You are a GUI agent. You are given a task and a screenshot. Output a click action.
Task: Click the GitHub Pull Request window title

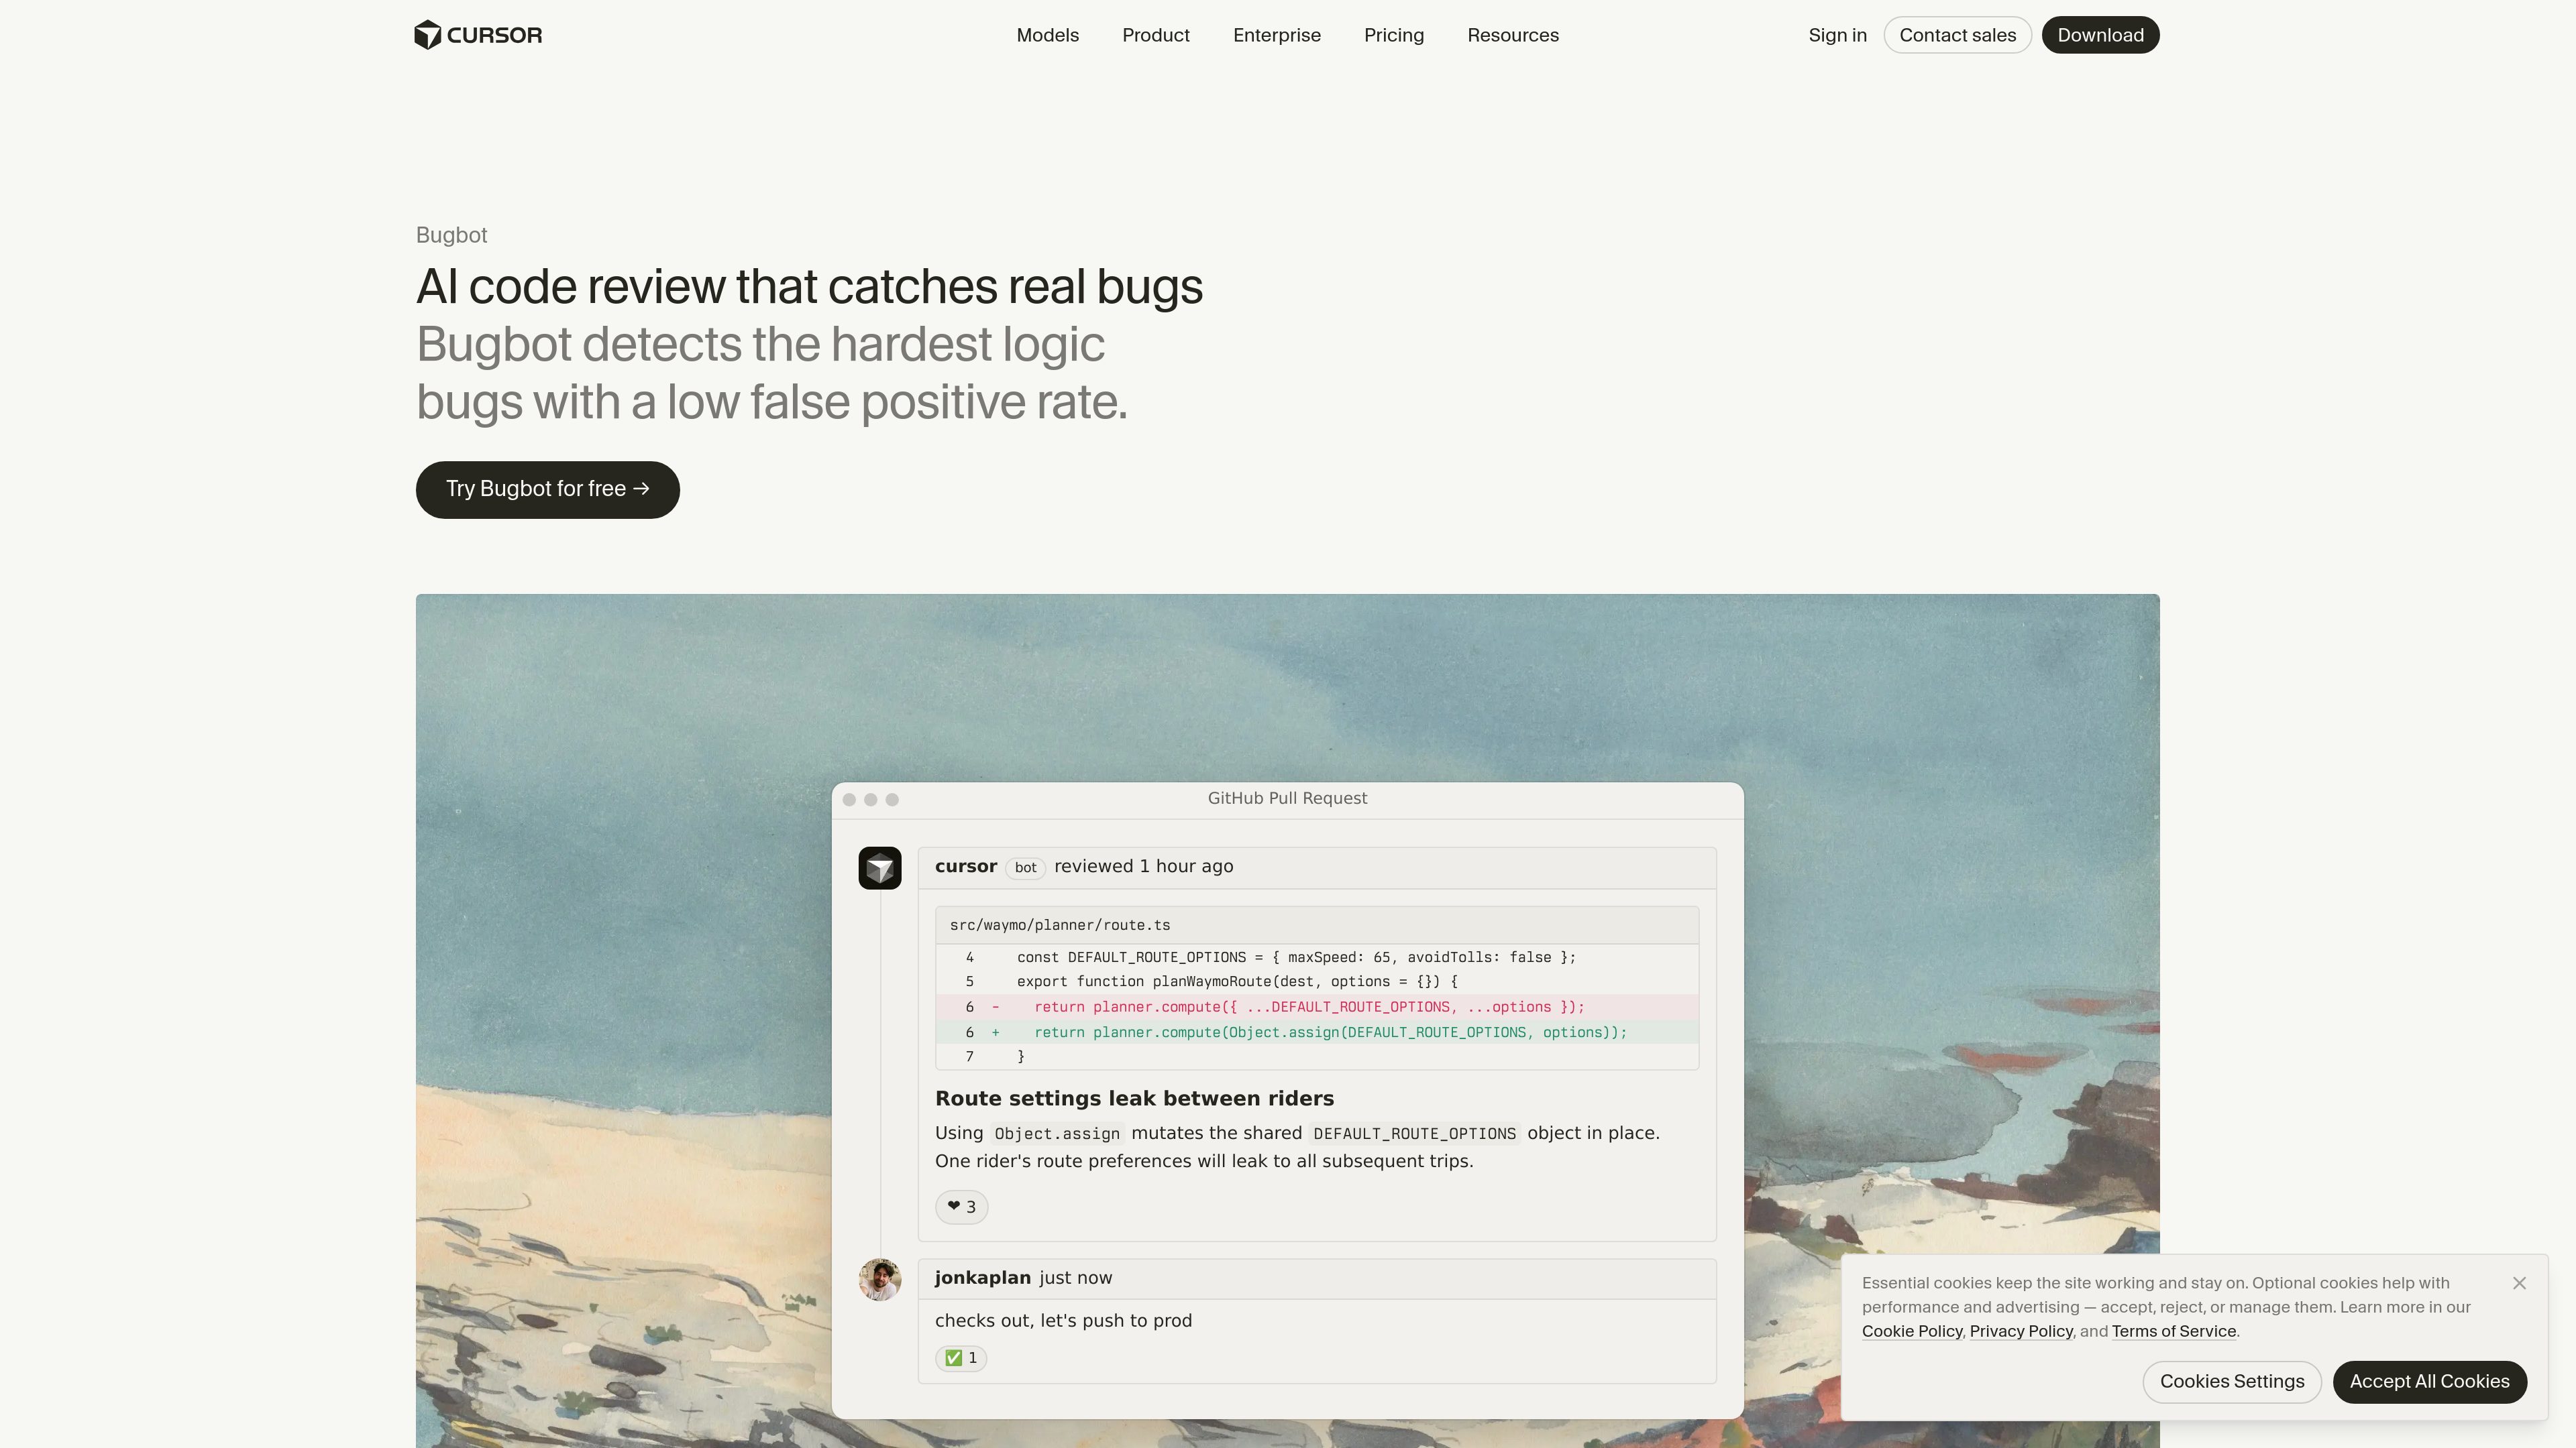tap(1287, 798)
